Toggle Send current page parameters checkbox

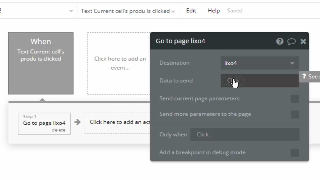coord(295,99)
